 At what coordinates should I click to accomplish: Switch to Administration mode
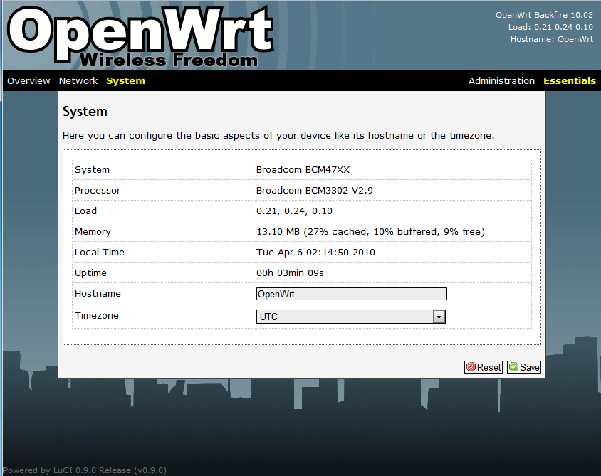(x=501, y=81)
